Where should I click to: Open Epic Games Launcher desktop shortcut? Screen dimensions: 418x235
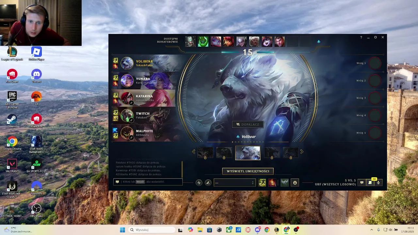pyautogui.click(x=12, y=100)
